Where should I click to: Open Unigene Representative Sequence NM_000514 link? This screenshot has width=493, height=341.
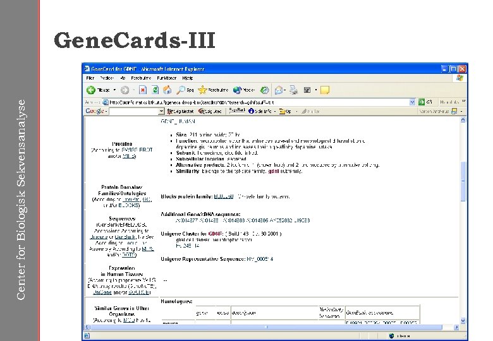260,259
